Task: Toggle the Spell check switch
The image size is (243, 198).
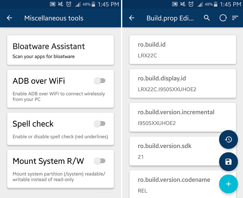Action: pos(100,124)
